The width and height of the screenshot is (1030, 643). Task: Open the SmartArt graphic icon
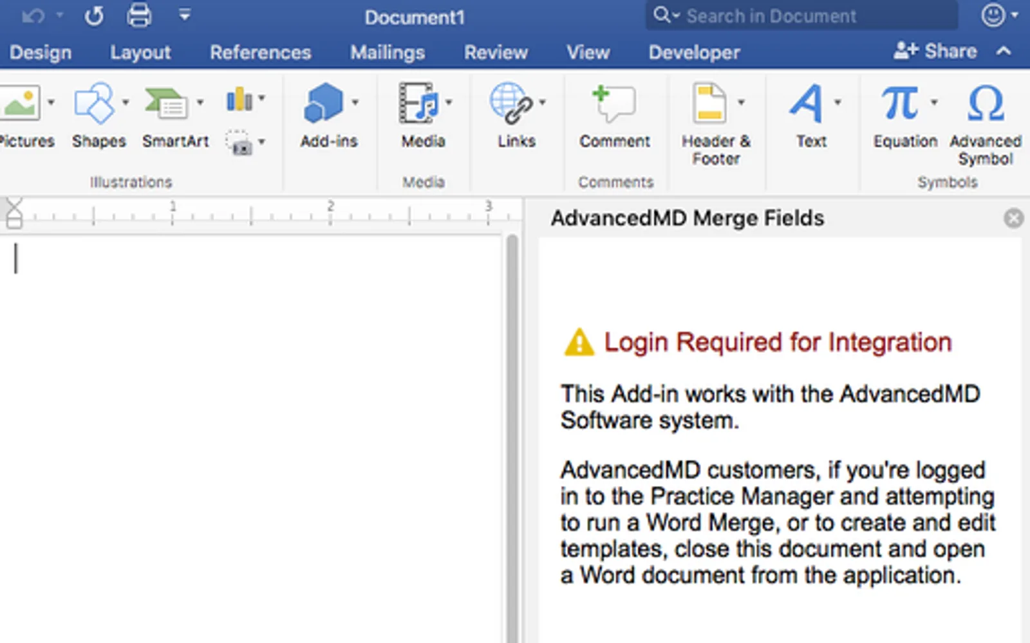[166, 103]
